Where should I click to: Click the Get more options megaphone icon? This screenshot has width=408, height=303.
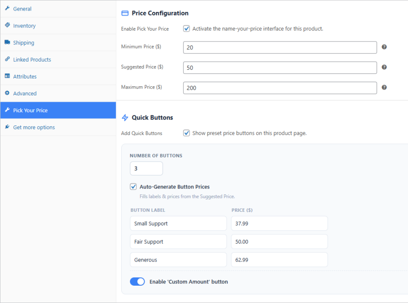[x=7, y=127]
